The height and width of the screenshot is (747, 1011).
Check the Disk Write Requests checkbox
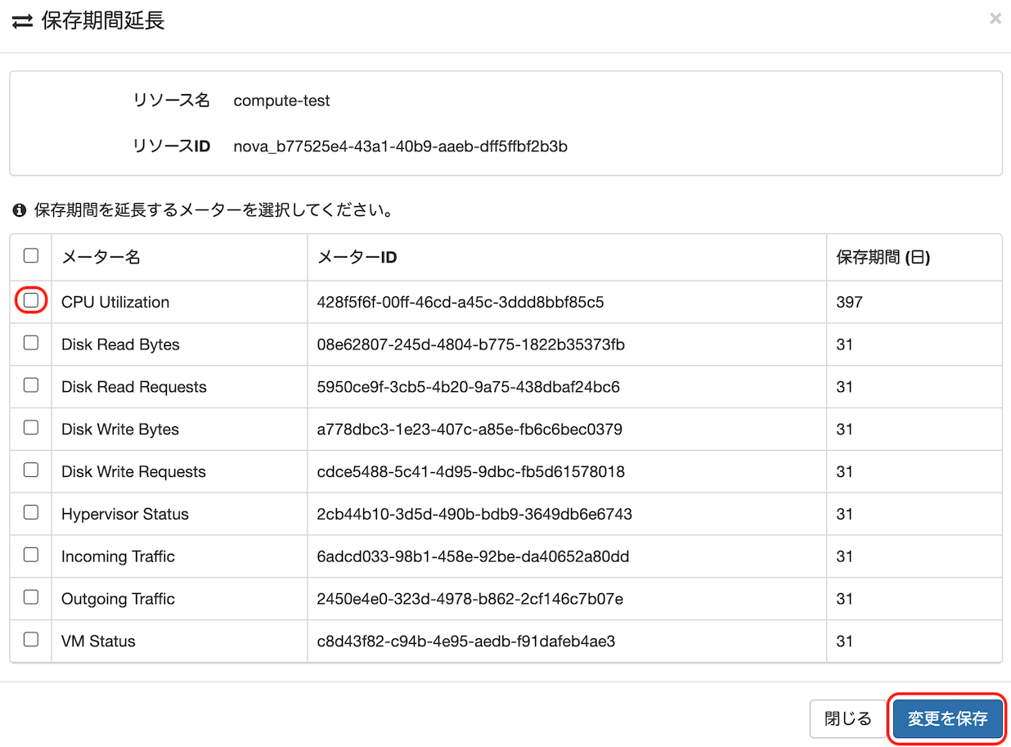pos(31,470)
